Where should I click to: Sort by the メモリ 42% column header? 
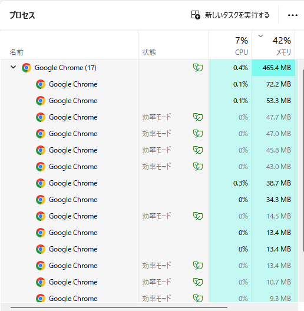pos(273,45)
